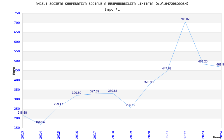Screen dimensions: 224x140
Task: Click the Euro y-axis title
Action: pyautogui.click(x=14, y=71)
